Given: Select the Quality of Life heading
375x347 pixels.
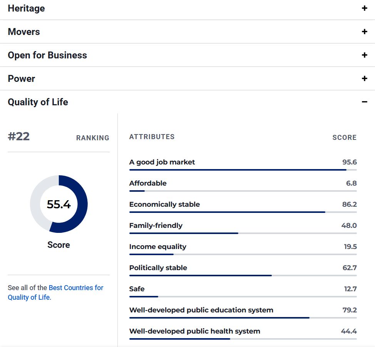Looking at the screenshot, I should pyautogui.click(x=38, y=102).
